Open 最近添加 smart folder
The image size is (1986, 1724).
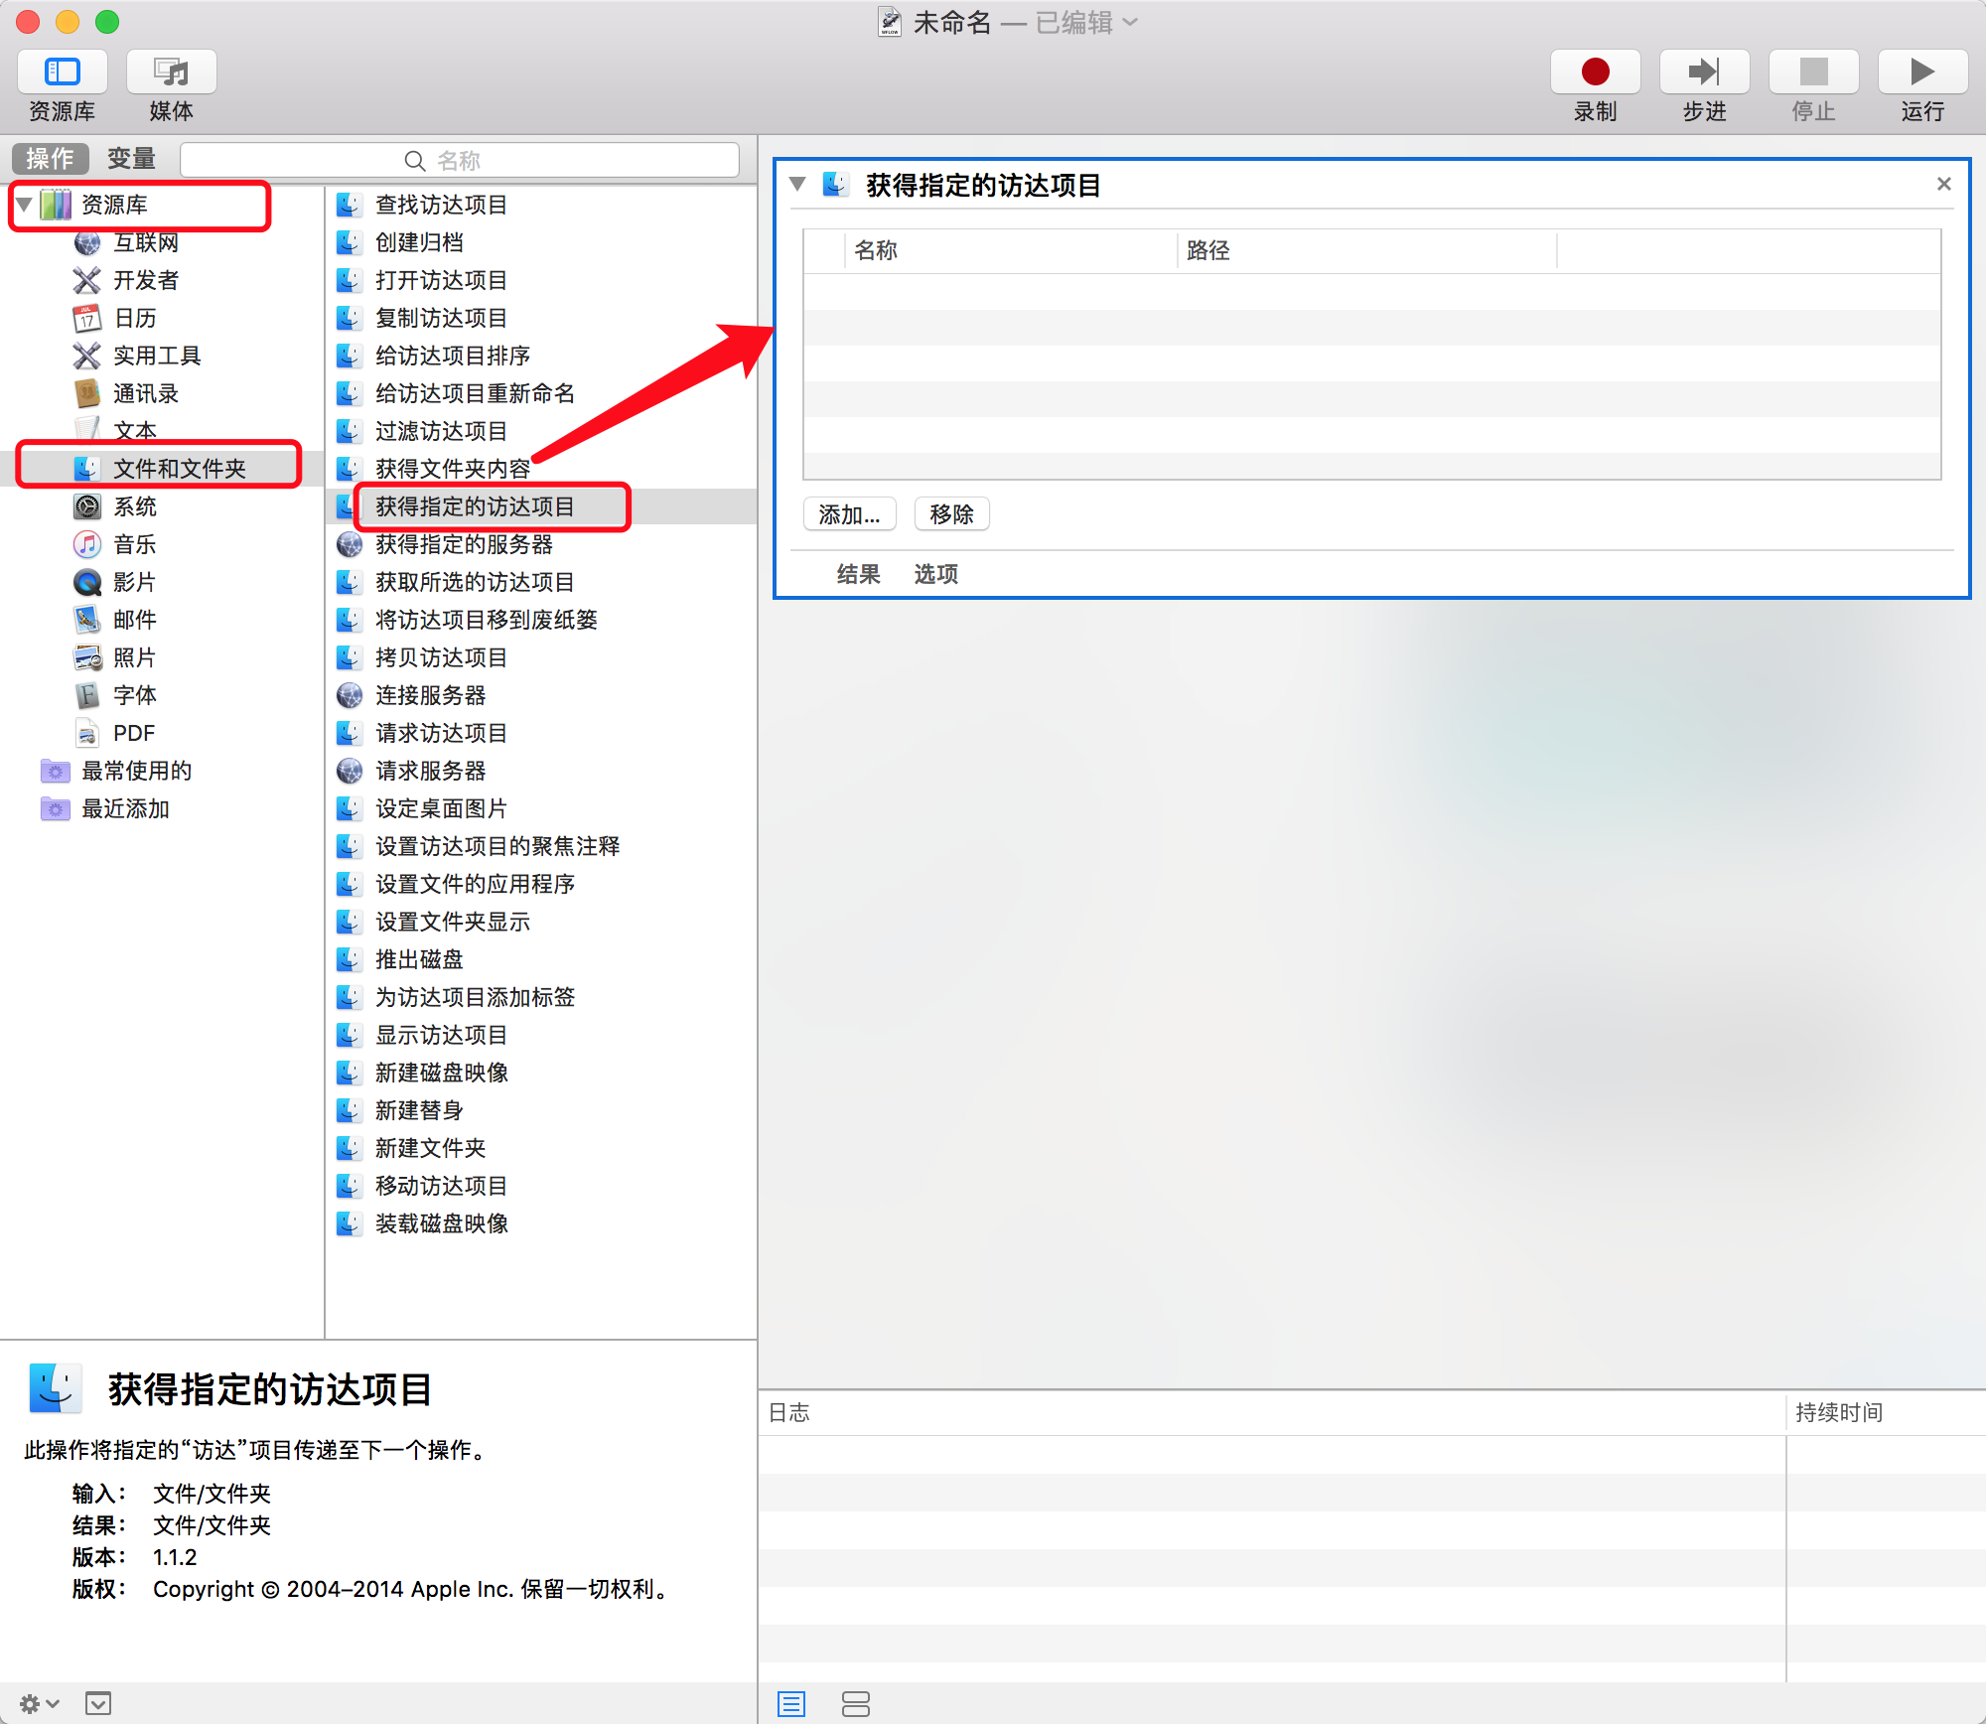125,808
